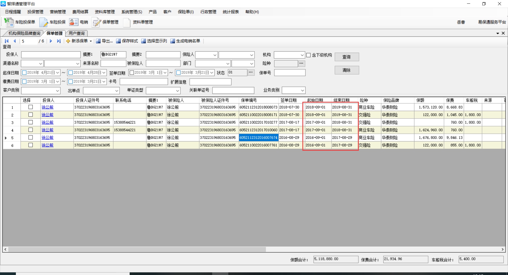Screen dimensions: 508x275
Task: Open the 统计报表 menu
Action: [230, 12]
